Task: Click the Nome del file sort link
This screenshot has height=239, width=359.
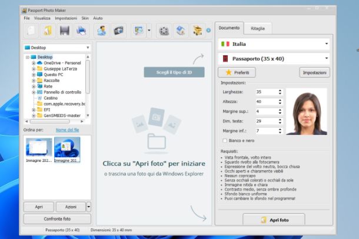Action: click(67, 130)
